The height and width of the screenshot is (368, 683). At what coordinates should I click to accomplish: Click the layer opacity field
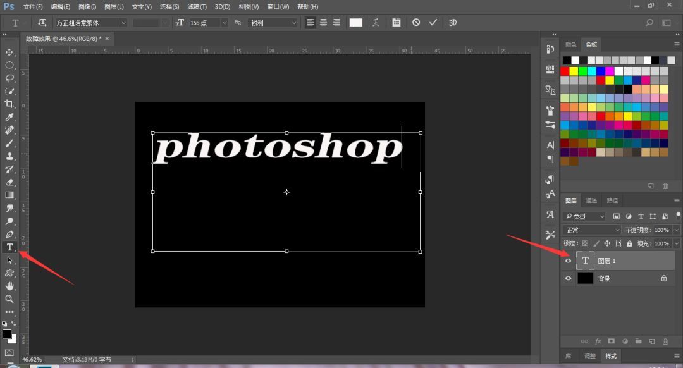662,230
